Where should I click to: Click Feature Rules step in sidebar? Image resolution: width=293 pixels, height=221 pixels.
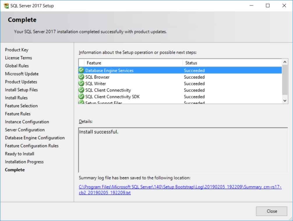pyautogui.click(x=17, y=114)
